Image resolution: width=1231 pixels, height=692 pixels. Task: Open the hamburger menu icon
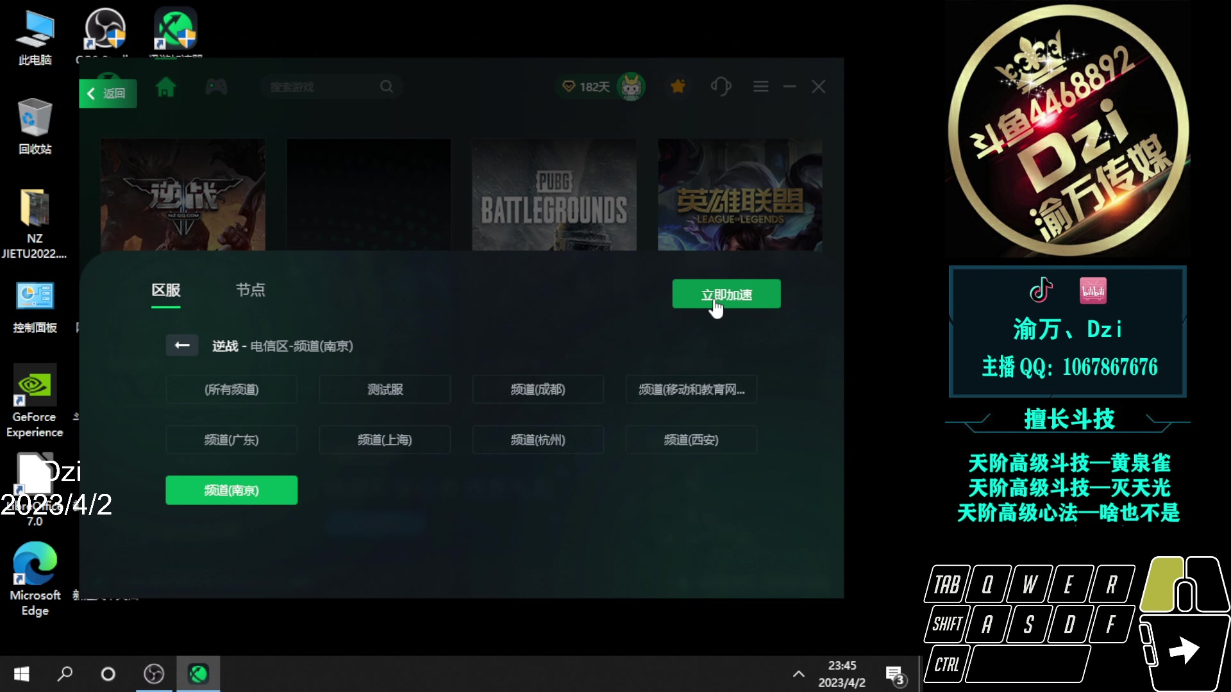(761, 86)
